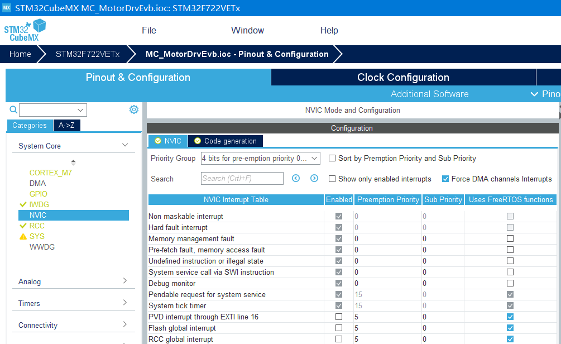Open Additional Software
This screenshot has width=561, height=344.
pos(429,94)
